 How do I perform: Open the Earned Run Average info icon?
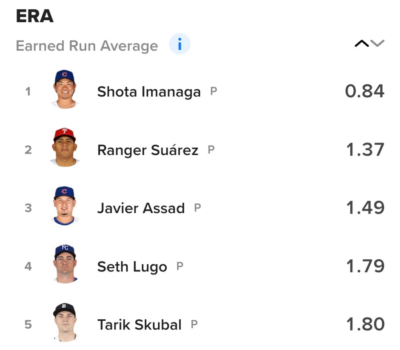pyautogui.click(x=180, y=45)
